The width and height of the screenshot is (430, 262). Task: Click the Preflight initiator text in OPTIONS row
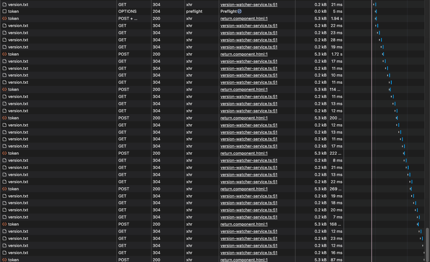229,12
